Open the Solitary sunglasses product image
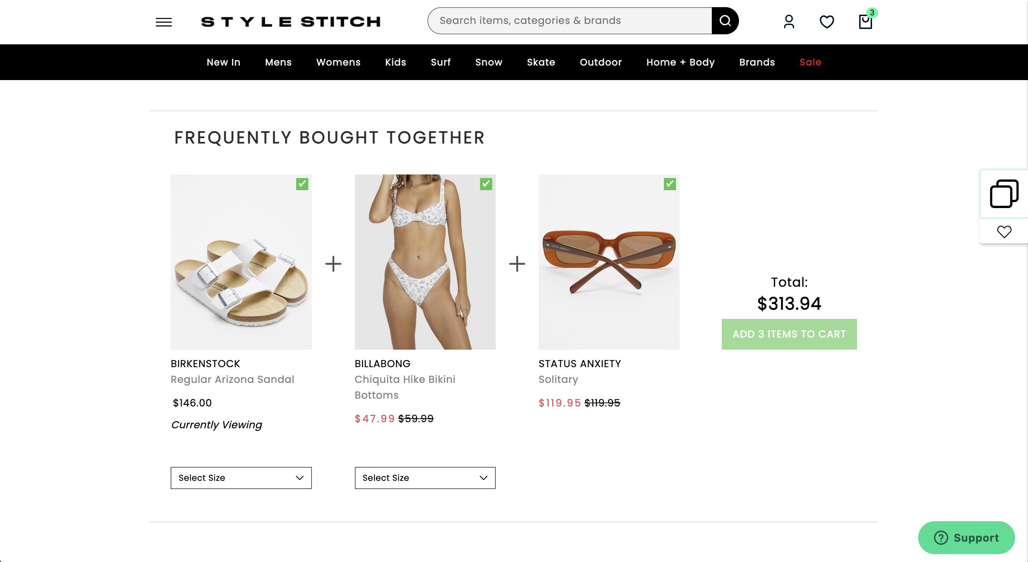The image size is (1028, 562). [x=608, y=262]
